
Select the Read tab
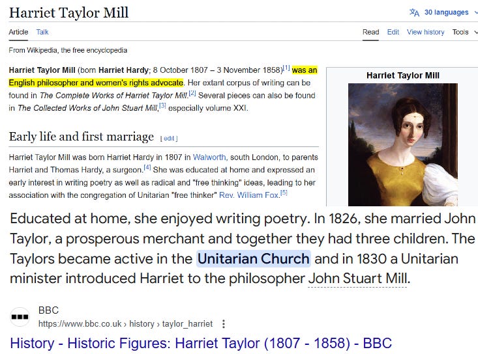point(370,32)
